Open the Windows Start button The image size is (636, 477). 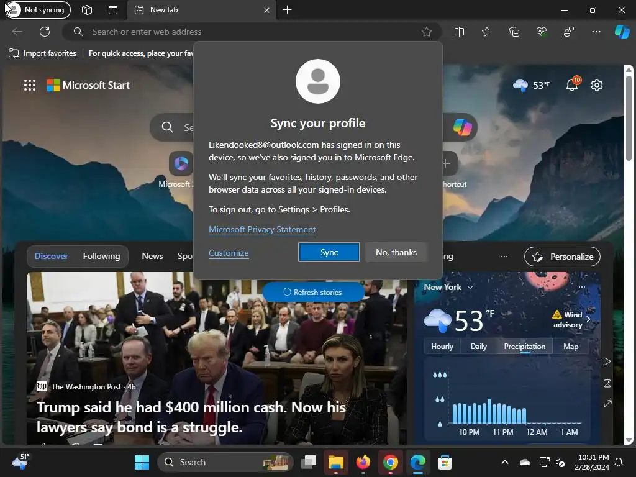click(142, 462)
